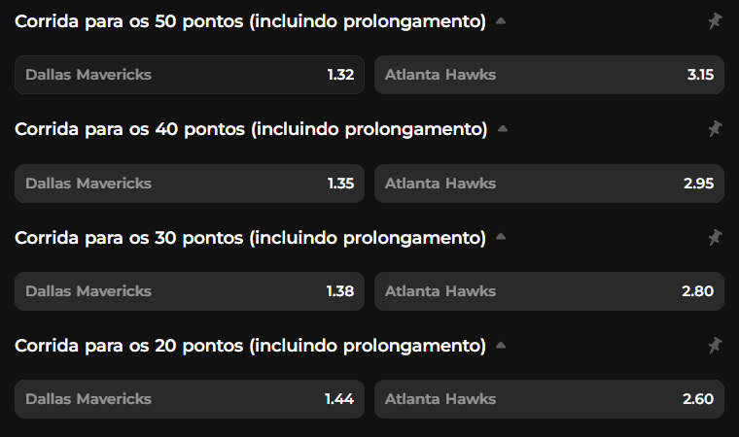Image resolution: width=739 pixels, height=437 pixels.
Task: Bet Atlanta Hawks at 3.15 odds
Action: (548, 75)
